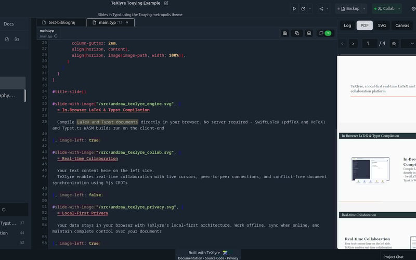Click the copy icon in editor toolbar
This screenshot has width=416, height=260.
pos(297,33)
